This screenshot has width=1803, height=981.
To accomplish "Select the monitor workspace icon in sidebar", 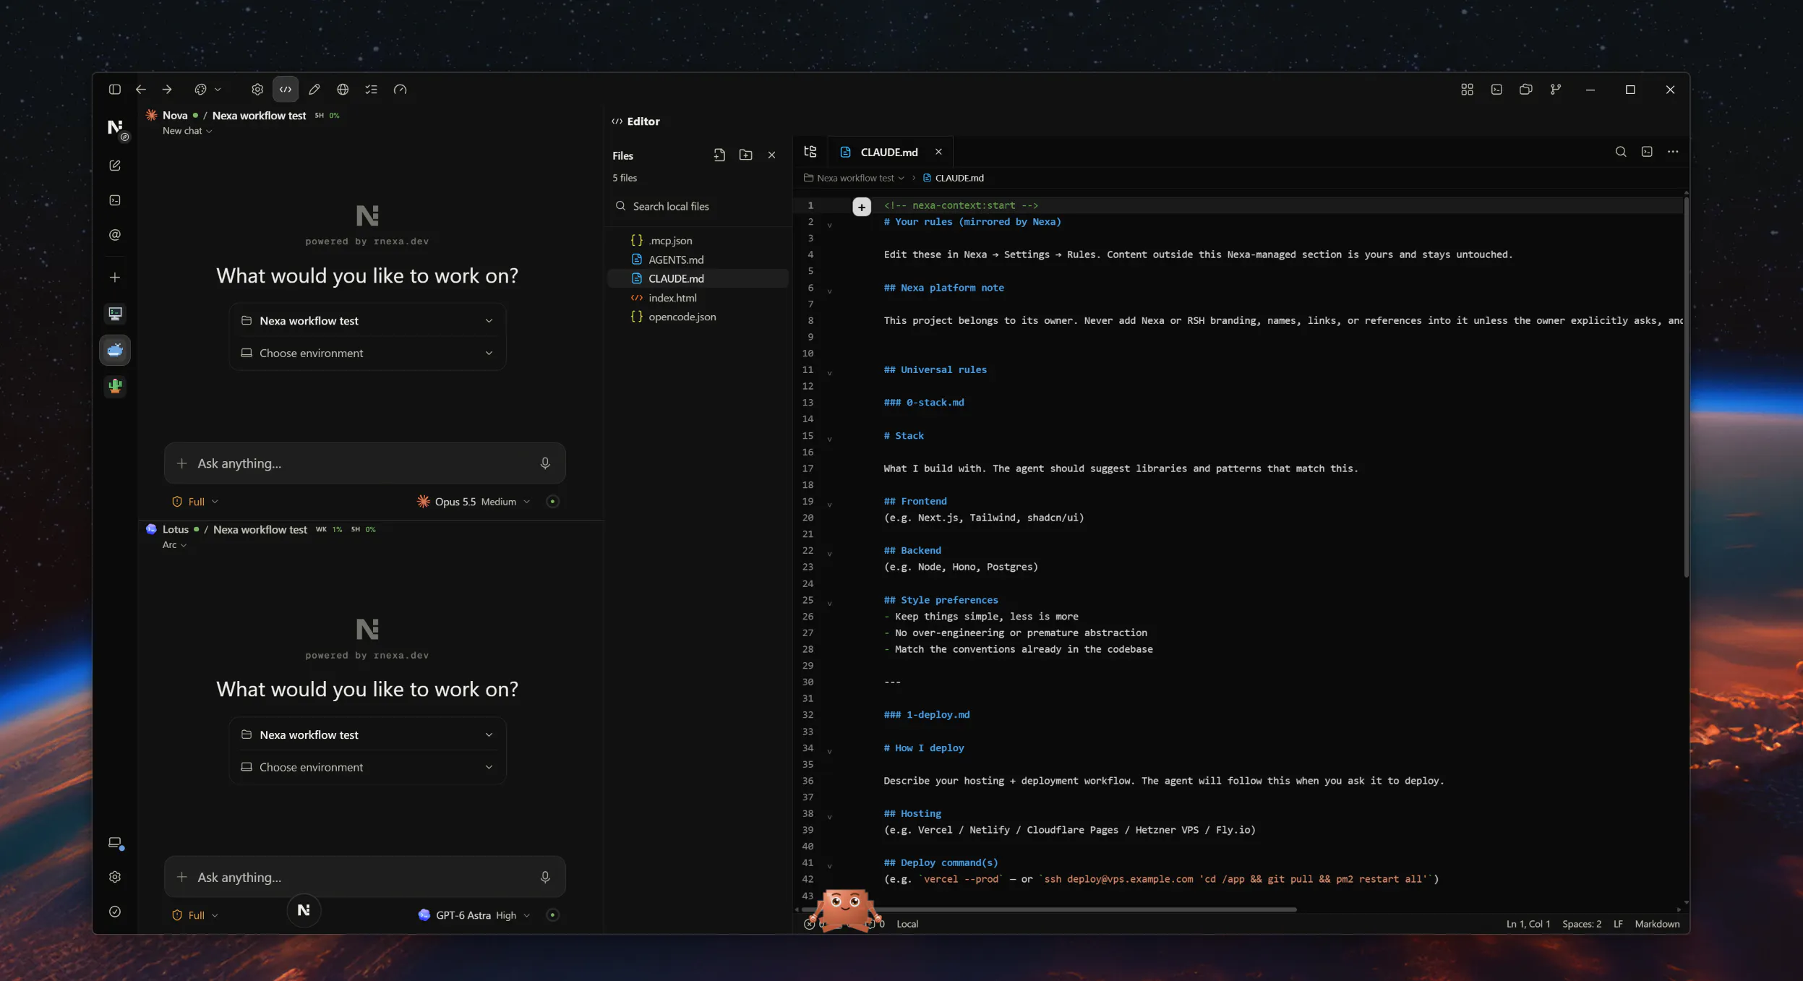I will pos(115,314).
